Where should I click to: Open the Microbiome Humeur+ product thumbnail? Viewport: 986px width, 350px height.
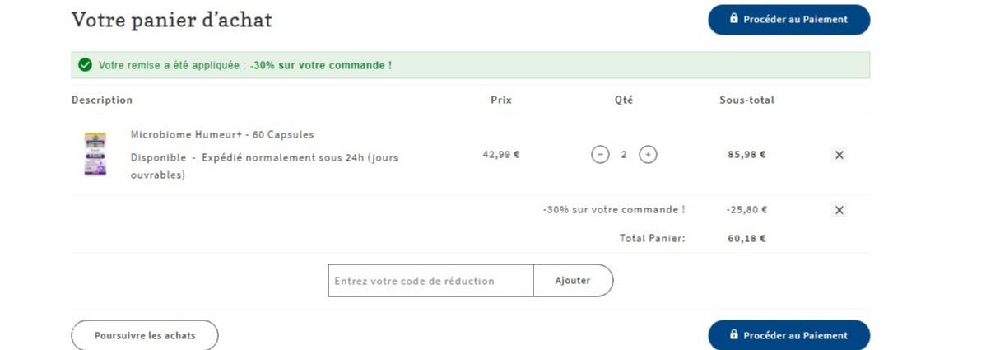coord(95,154)
